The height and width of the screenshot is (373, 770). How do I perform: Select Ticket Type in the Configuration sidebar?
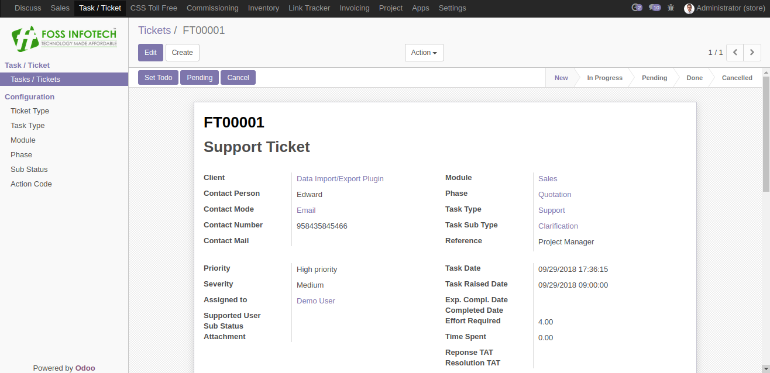(30, 111)
